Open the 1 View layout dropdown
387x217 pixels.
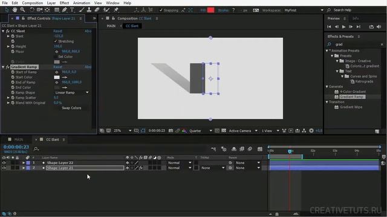point(270,131)
